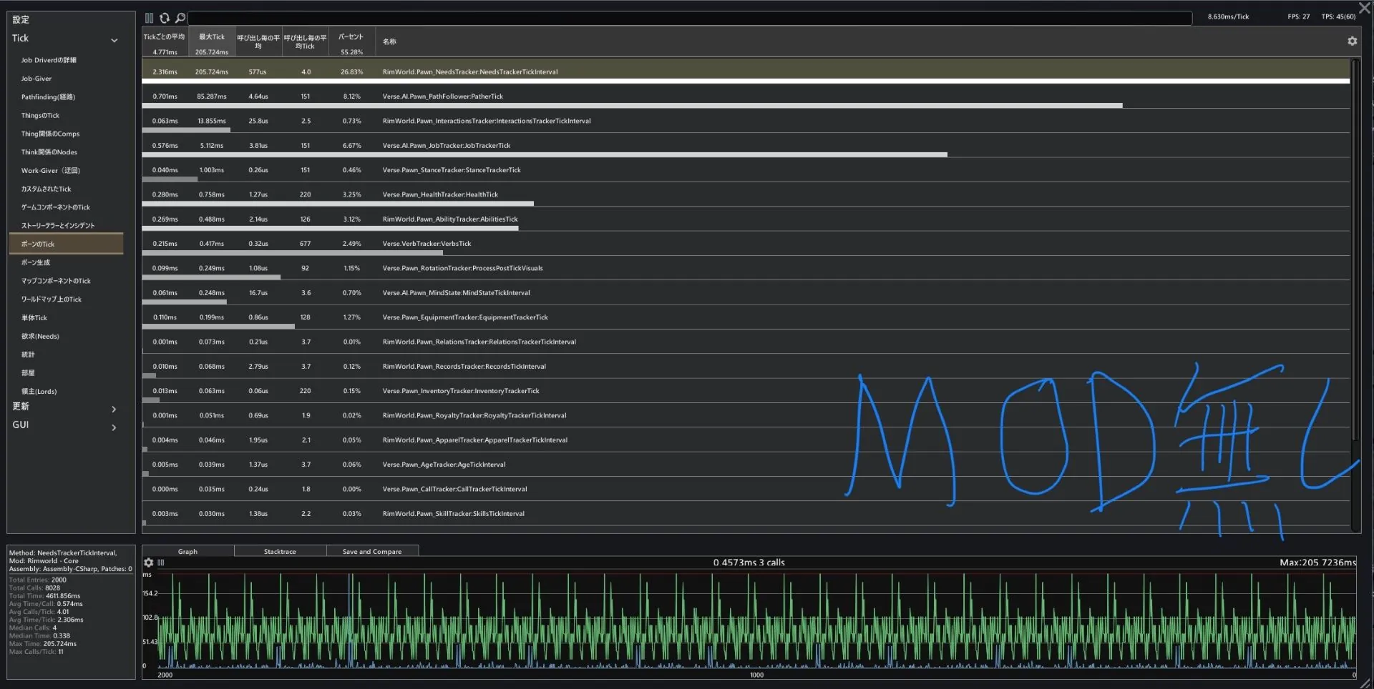The height and width of the screenshot is (689, 1374).
Task: Open column settings via top-right gear icon
Action: 1352,41
